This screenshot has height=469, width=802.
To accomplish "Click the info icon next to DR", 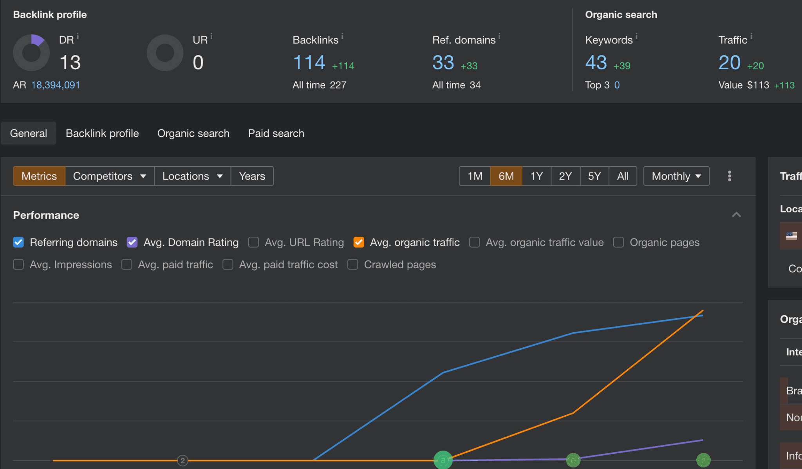I will pos(78,36).
